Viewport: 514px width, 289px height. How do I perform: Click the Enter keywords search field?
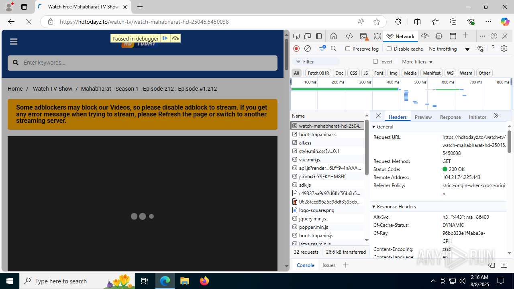143,63
